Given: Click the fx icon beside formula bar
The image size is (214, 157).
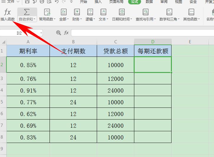Looking at the screenshot, I should pyautogui.click(x=66, y=33).
